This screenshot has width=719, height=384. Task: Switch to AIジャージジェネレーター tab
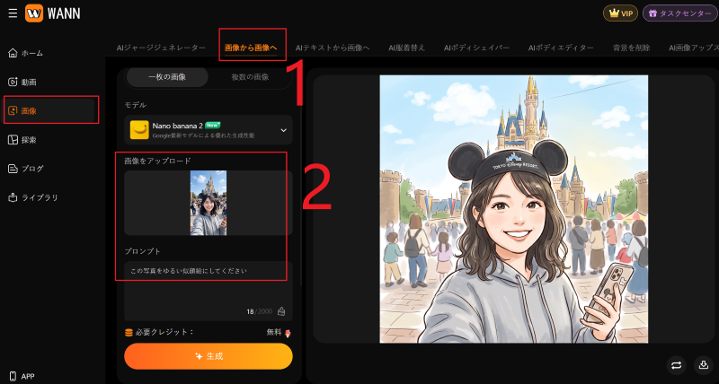(161, 48)
